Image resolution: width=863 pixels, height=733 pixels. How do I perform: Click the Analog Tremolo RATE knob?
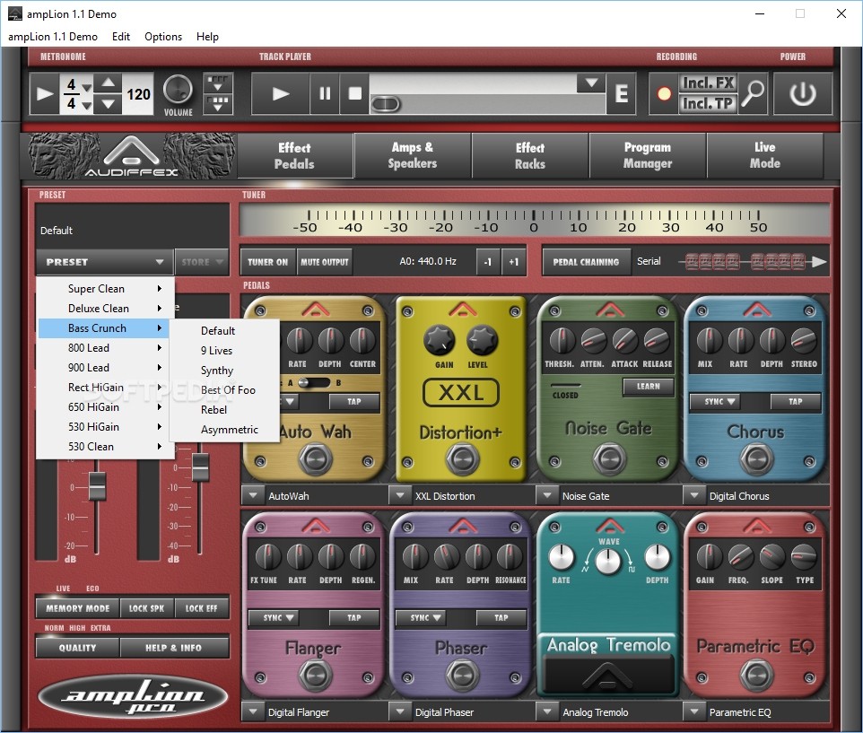[x=561, y=557]
